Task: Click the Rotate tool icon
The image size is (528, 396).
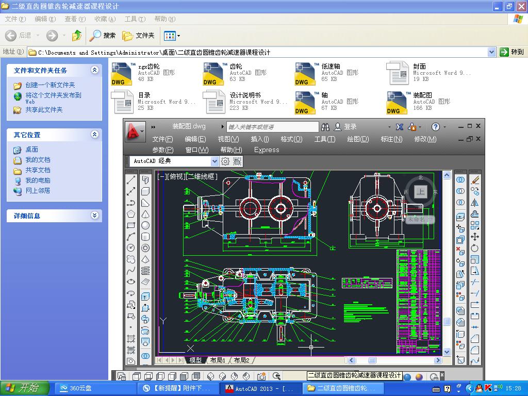Action: tap(475, 248)
